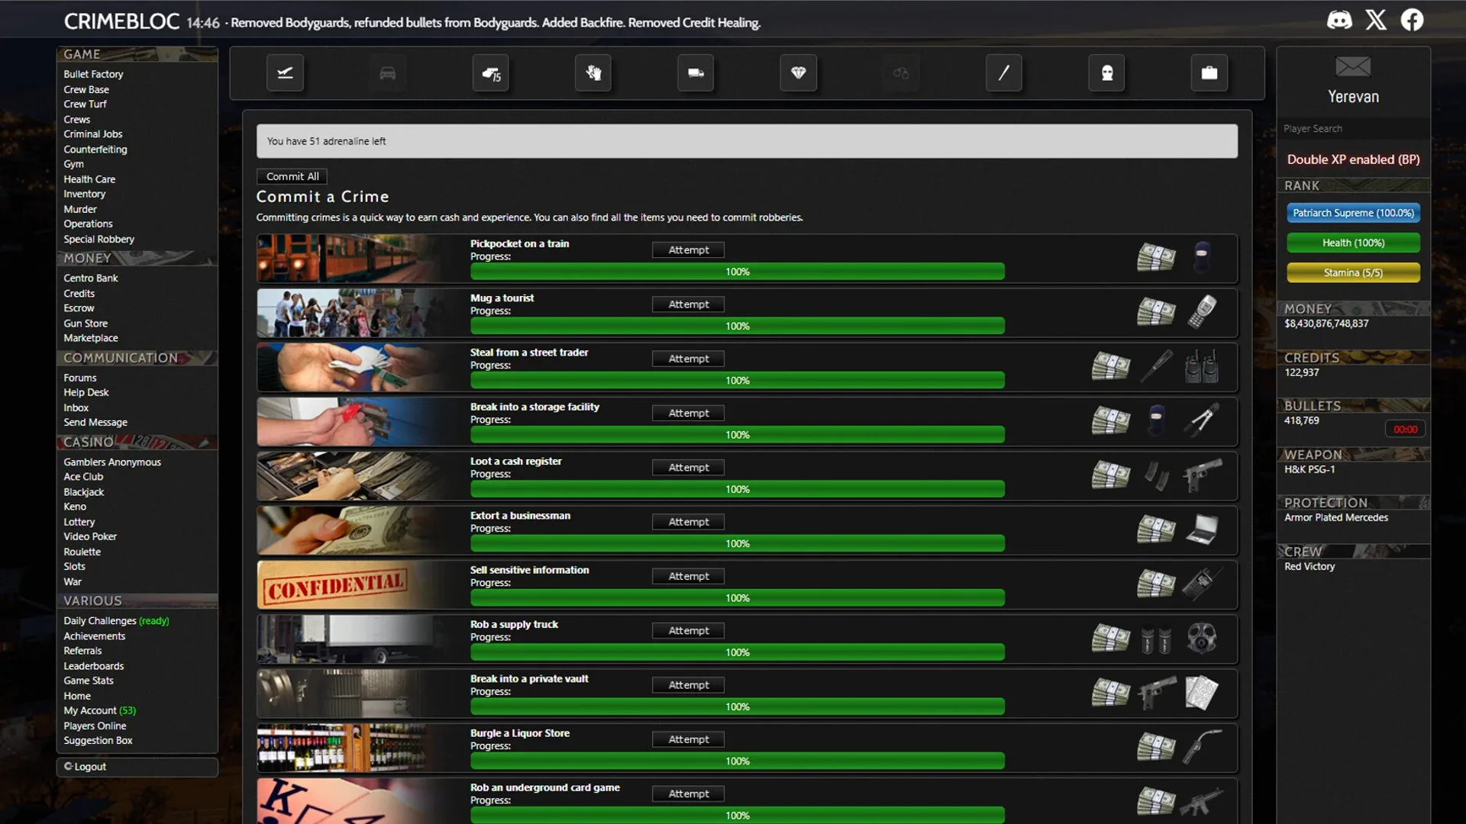Screen dimensions: 1466x824
Task: Click the diamond heist toolbar icon
Action: point(798,72)
